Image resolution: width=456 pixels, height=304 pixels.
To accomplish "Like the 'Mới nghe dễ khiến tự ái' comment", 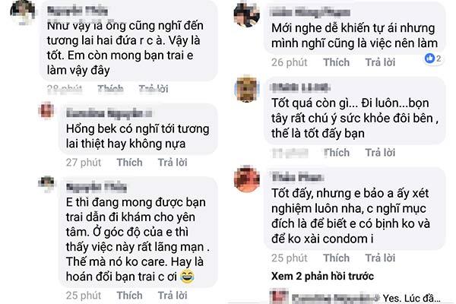I will pyautogui.click(x=337, y=62).
